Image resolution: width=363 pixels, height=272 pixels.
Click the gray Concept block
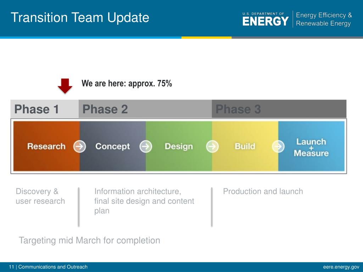tap(113, 146)
